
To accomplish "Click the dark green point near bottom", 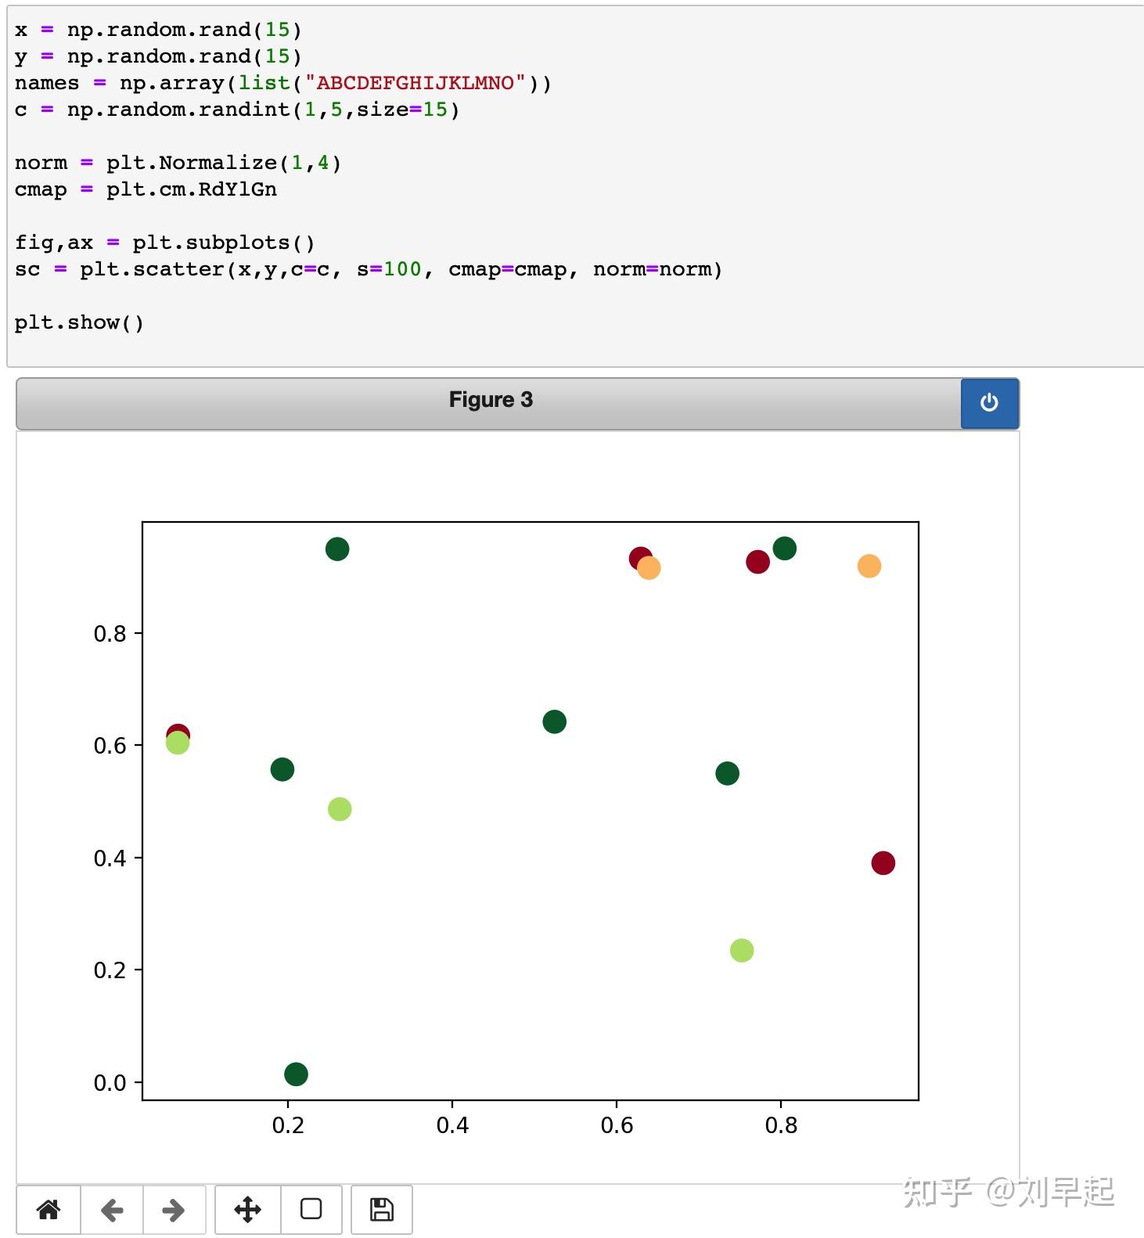I will (x=296, y=1074).
